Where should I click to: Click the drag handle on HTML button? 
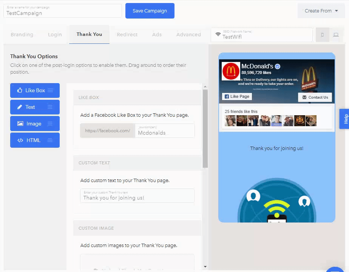tap(50, 140)
